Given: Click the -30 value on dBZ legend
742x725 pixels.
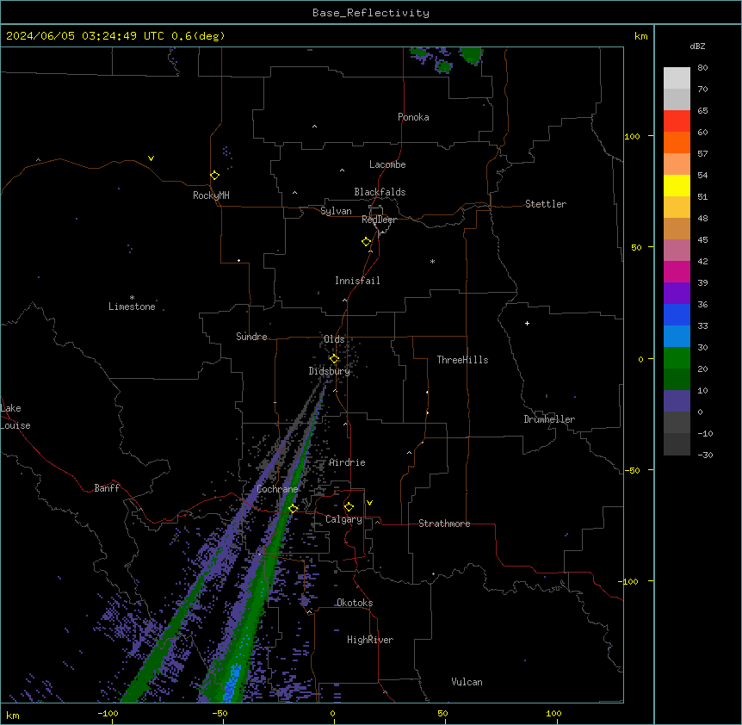Looking at the screenshot, I should tap(705, 455).
